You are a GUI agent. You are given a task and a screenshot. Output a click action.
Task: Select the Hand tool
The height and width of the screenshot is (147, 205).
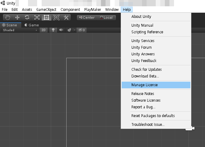pyautogui.click(x=8, y=18)
